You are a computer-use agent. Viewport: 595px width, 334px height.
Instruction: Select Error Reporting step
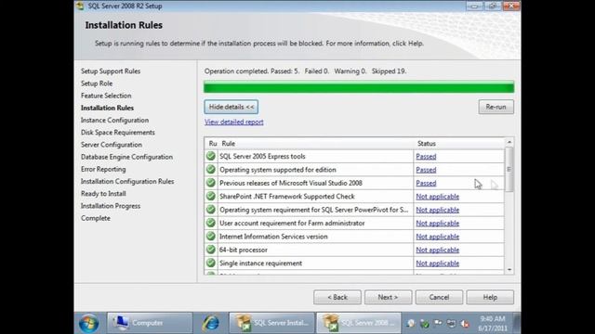tap(103, 169)
